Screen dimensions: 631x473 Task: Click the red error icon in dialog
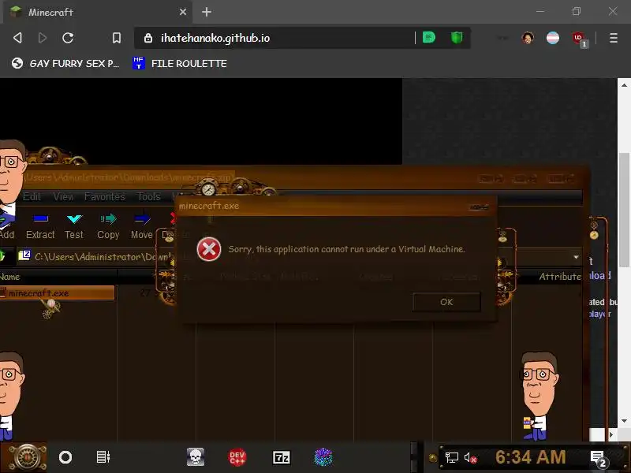click(209, 249)
